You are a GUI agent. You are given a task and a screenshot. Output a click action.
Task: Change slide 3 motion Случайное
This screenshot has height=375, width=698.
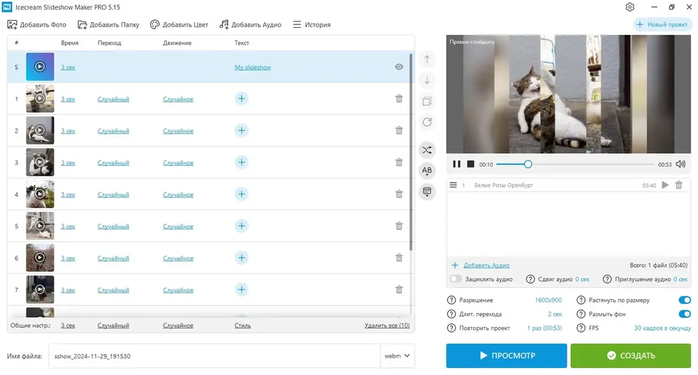[x=178, y=162]
